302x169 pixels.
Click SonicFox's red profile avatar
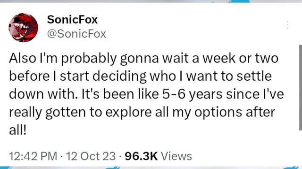23,28
